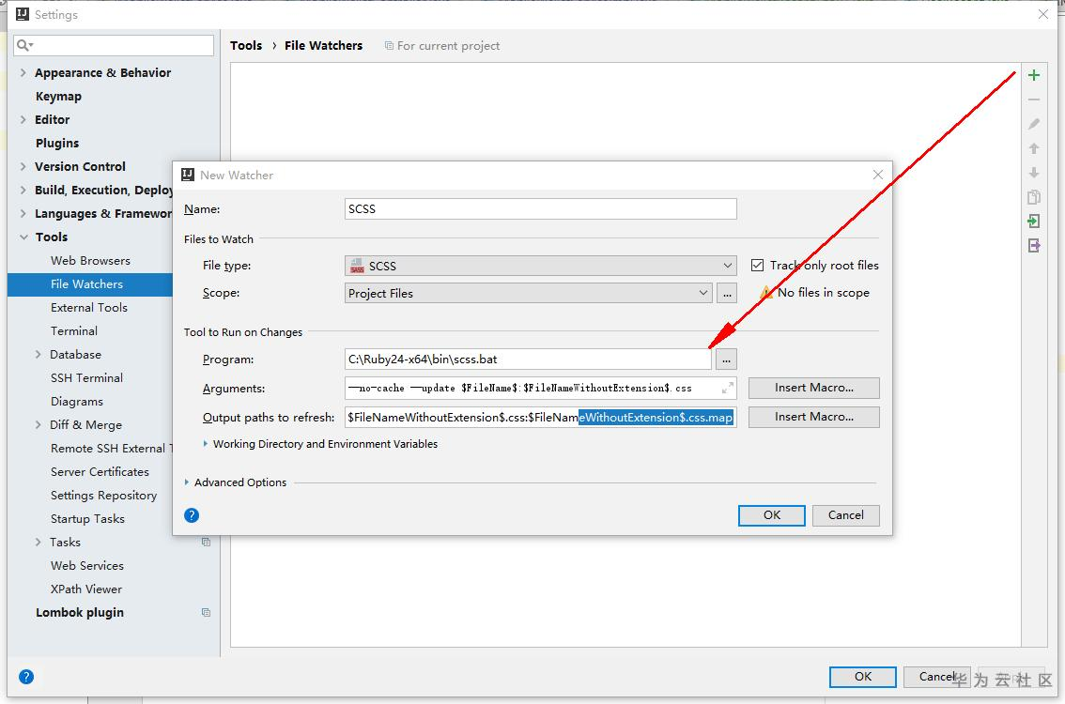Click the search magnifier icon in Settings
This screenshot has height=704, width=1065.
[x=24, y=45]
